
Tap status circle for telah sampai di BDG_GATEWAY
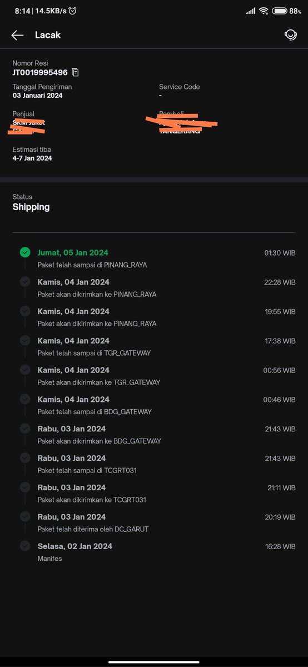[25, 399]
